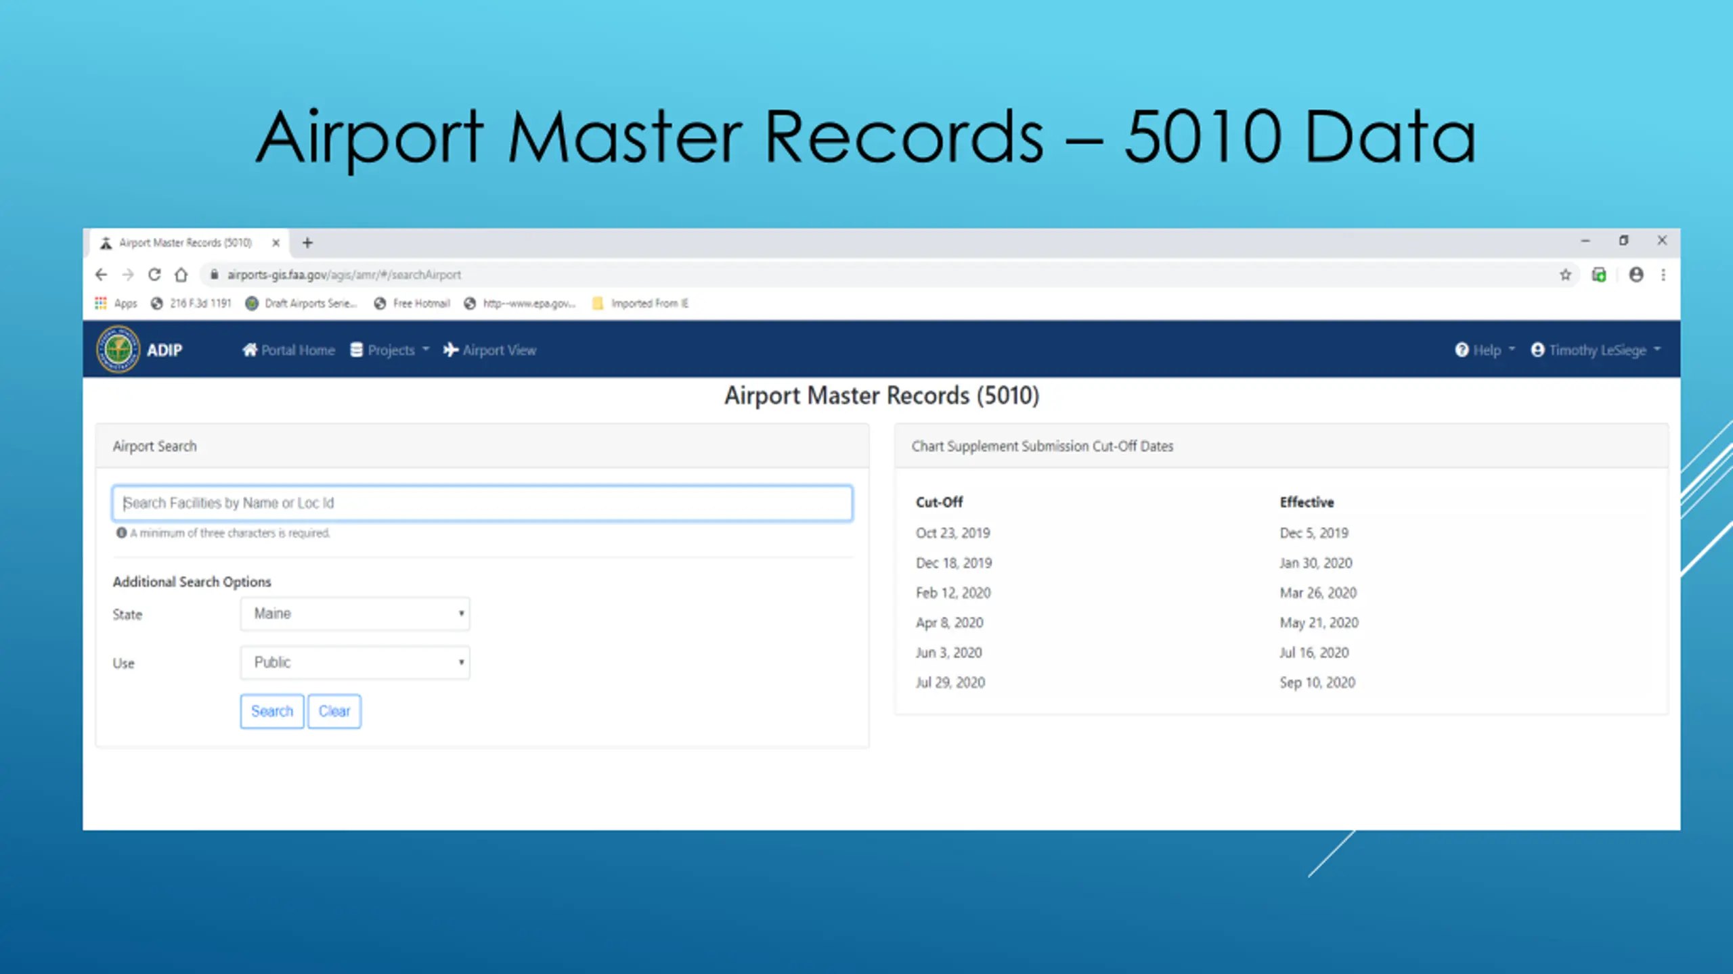Open the Timothy LeSiege user menu
The width and height of the screenshot is (1733, 974).
tap(1596, 350)
